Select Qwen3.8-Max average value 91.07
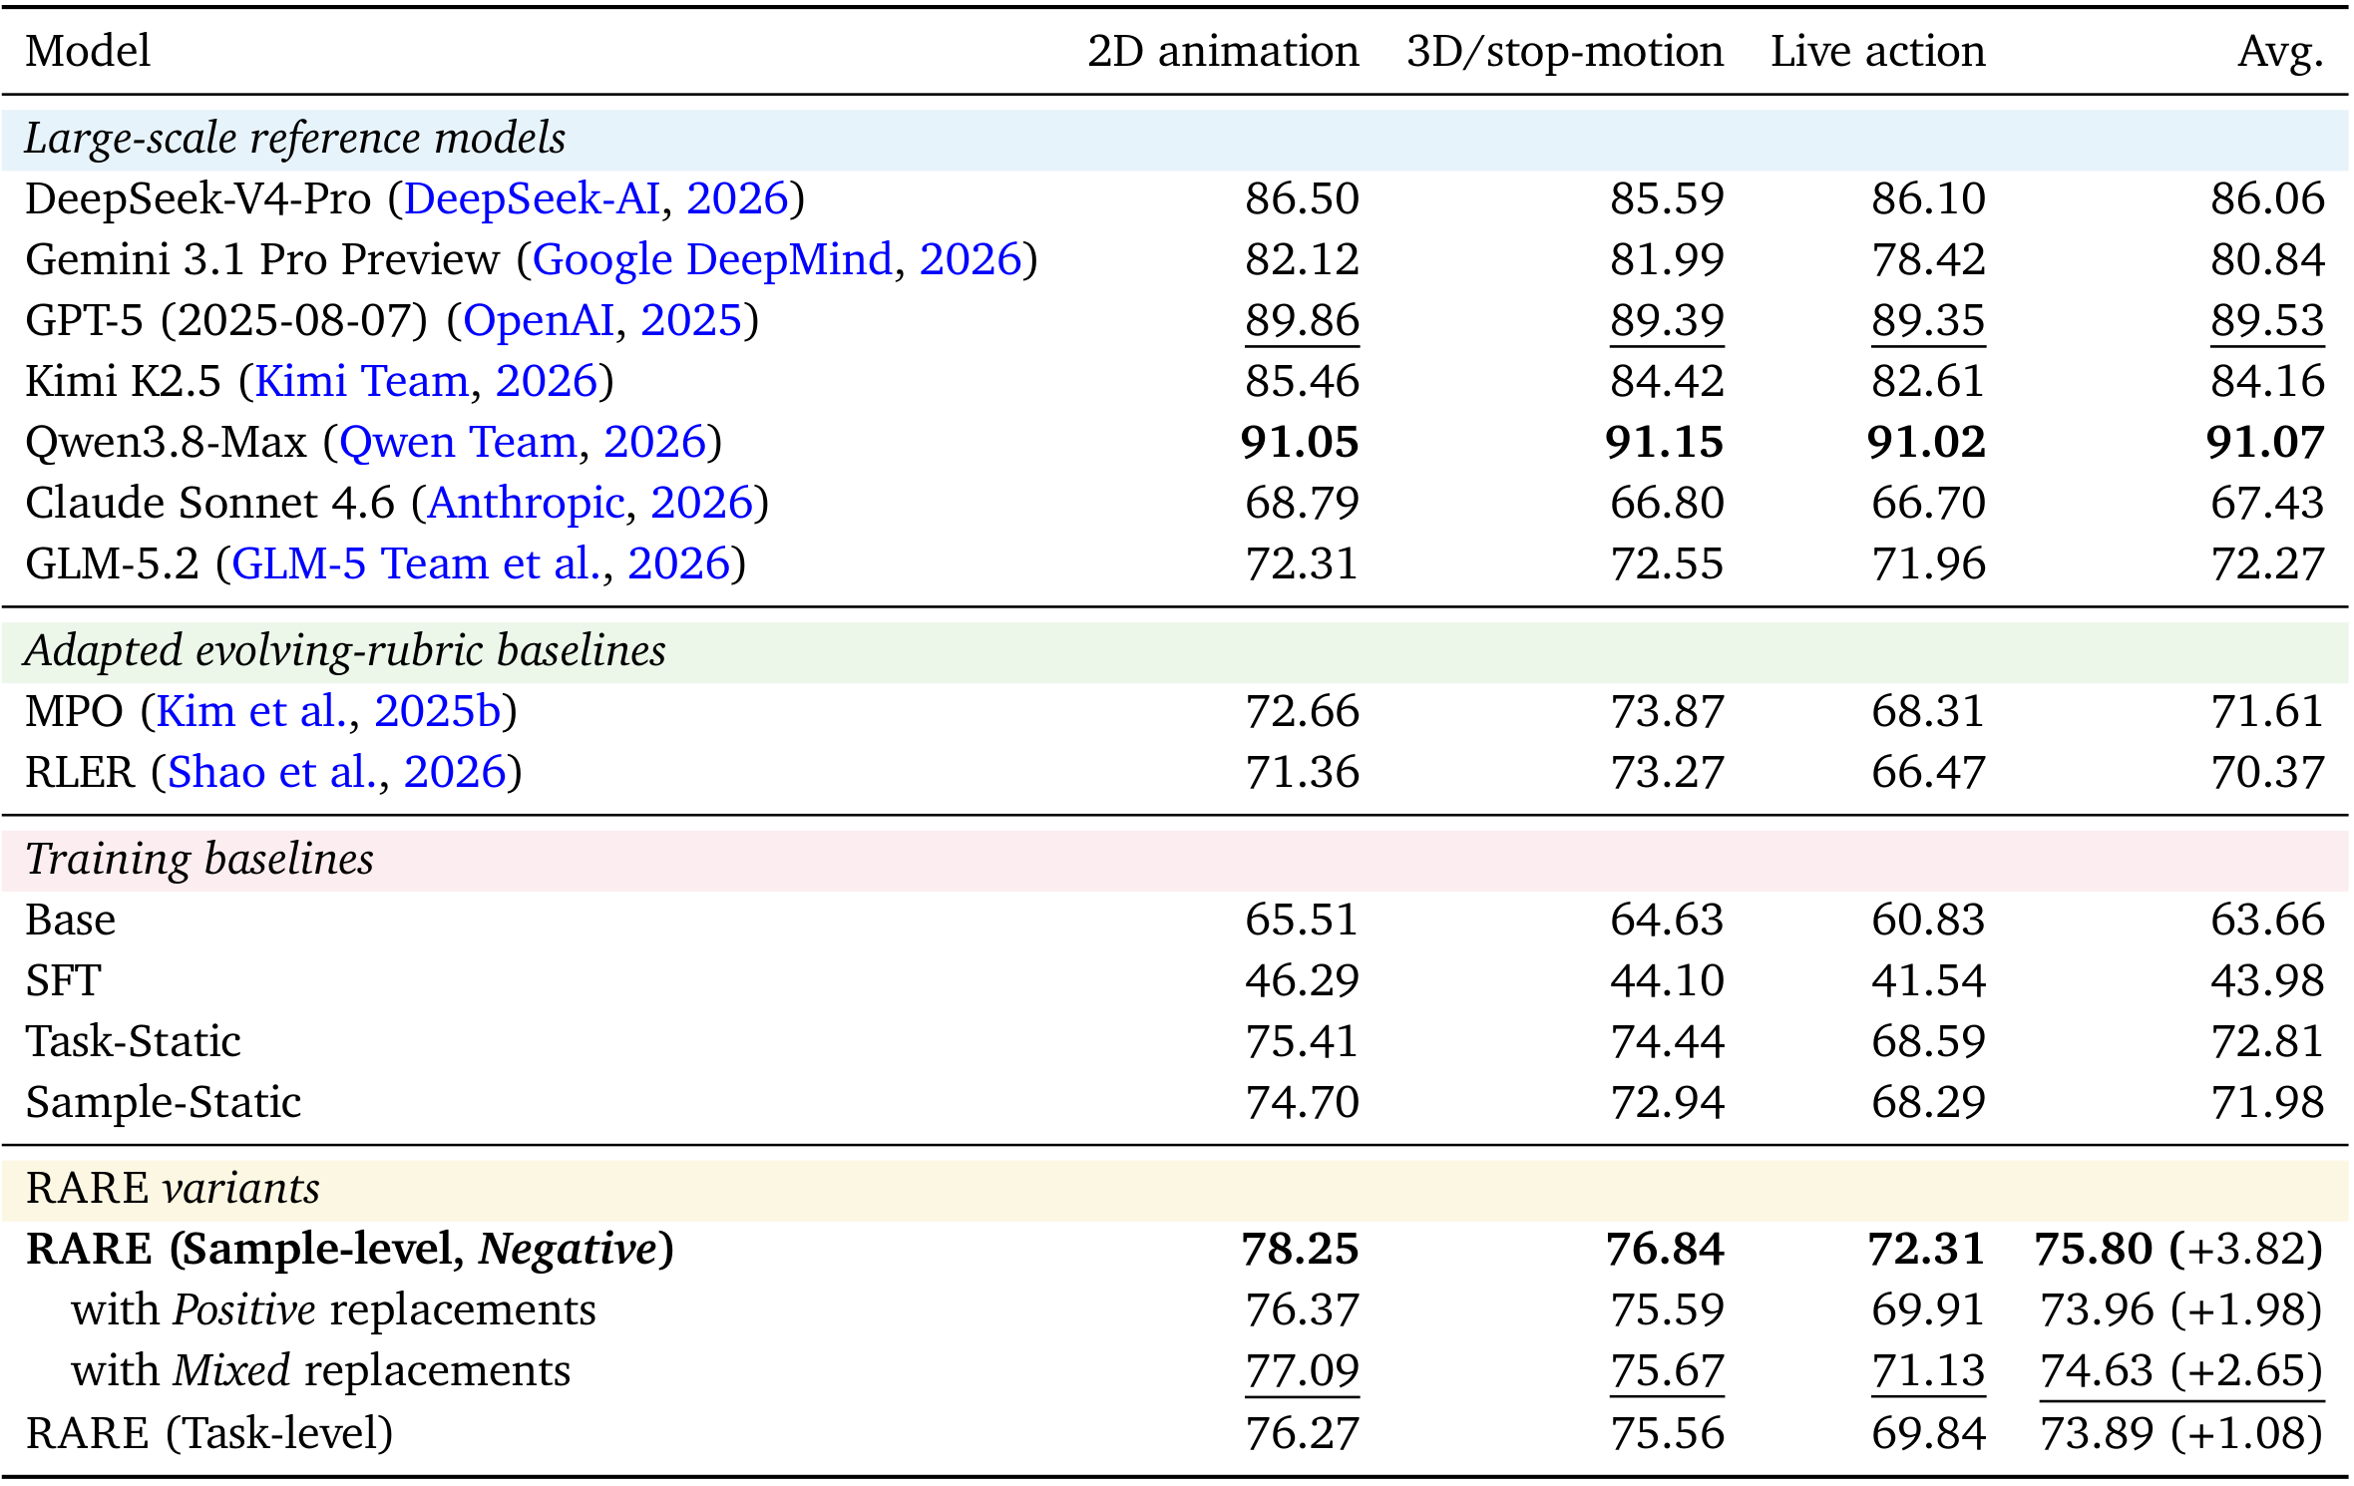 point(2265,443)
